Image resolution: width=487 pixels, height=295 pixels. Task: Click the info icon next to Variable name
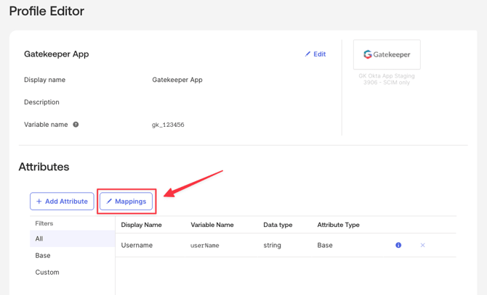click(x=76, y=125)
